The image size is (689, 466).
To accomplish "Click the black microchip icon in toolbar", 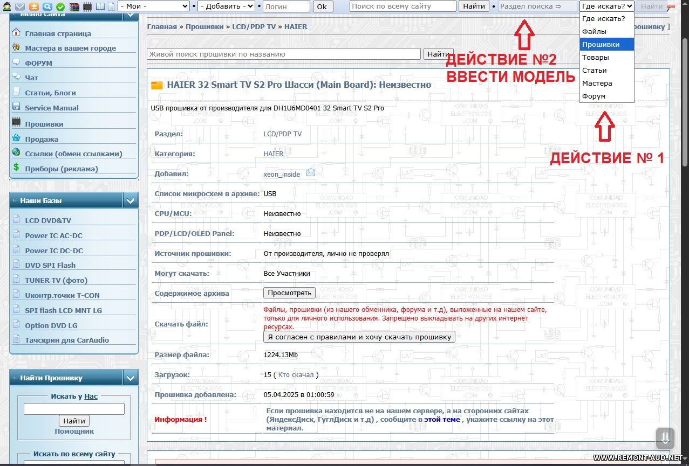I will (x=87, y=6).
